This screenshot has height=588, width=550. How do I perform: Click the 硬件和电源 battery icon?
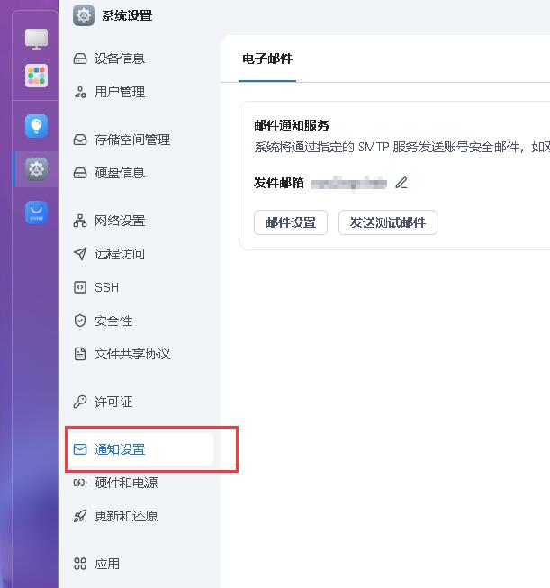coord(80,483)
